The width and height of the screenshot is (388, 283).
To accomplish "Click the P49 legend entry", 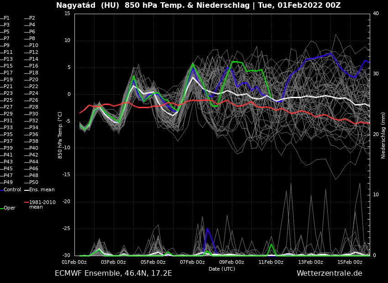I will pos(8,183).
